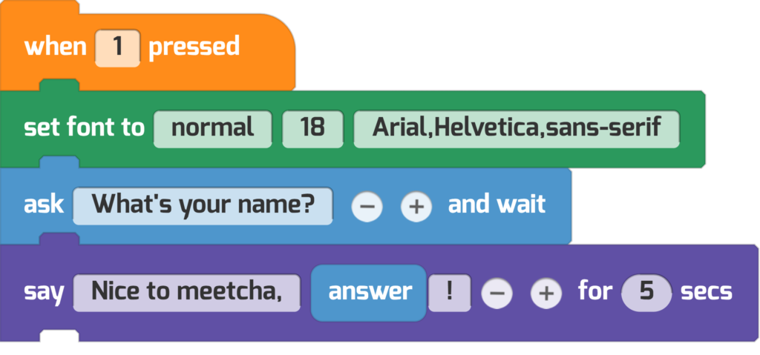This screenshot has height=355, width=760.
Task: Click the secs label in say block
Action: [x=707, y=292]
